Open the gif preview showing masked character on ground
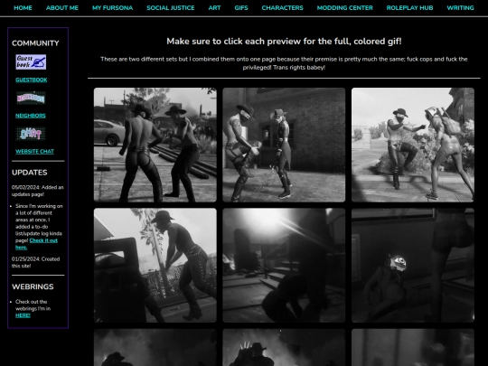The image size is (488, 366). (413, 265)
